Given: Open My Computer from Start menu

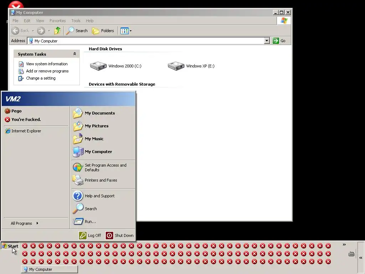Looking at the screenshot, I should [103, 151].
